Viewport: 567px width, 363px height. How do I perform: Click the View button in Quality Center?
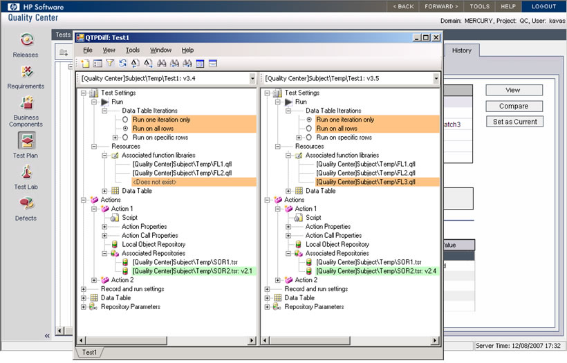click(514, 90)
